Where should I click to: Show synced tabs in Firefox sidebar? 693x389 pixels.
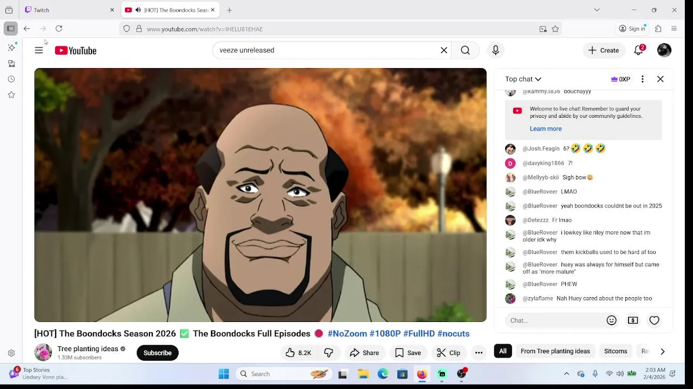click(11, 64)
